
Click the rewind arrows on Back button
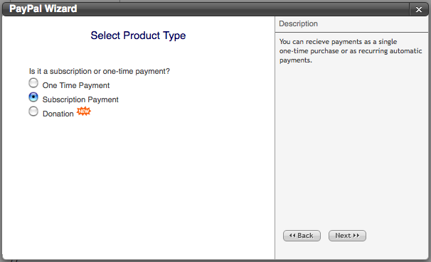pyautogui.click(x=292, y=236)
